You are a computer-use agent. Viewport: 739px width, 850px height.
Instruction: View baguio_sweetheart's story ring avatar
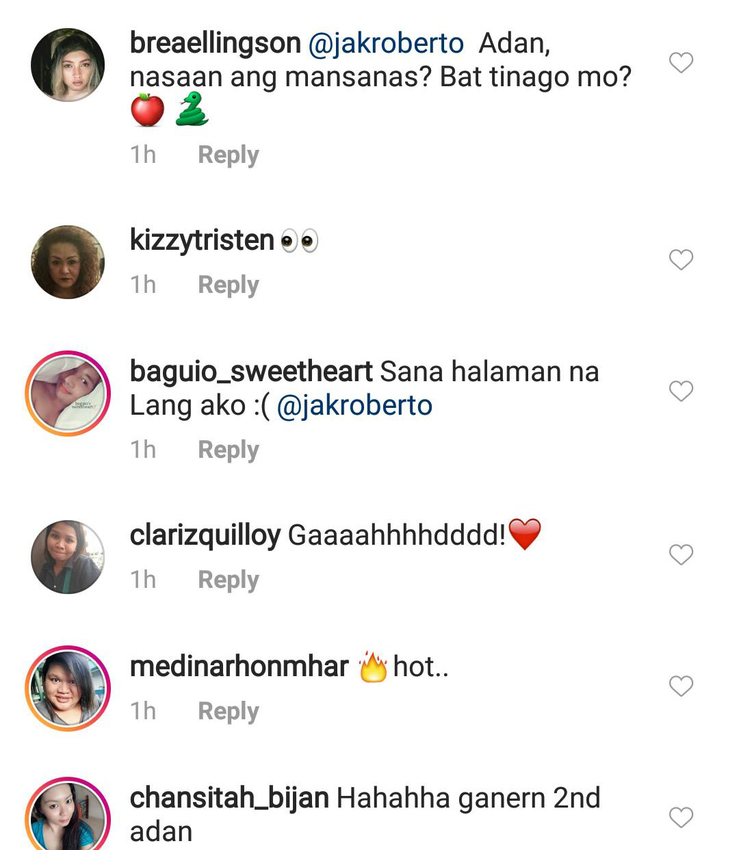tap(68, 394)
